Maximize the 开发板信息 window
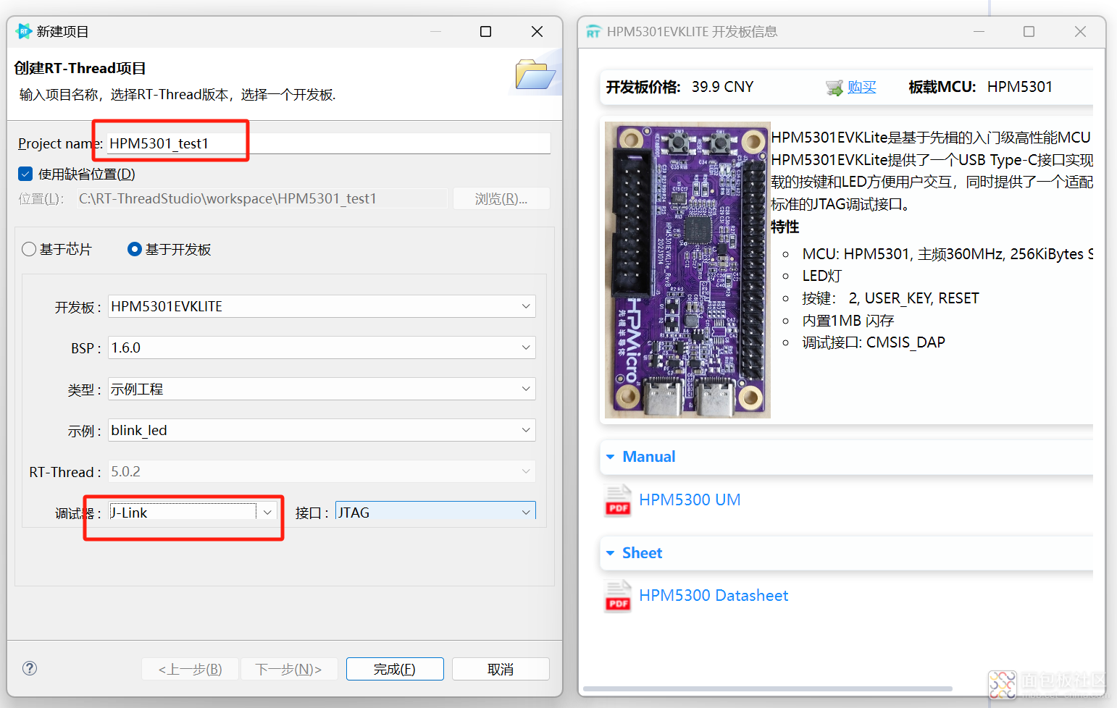 point(1029,31)
